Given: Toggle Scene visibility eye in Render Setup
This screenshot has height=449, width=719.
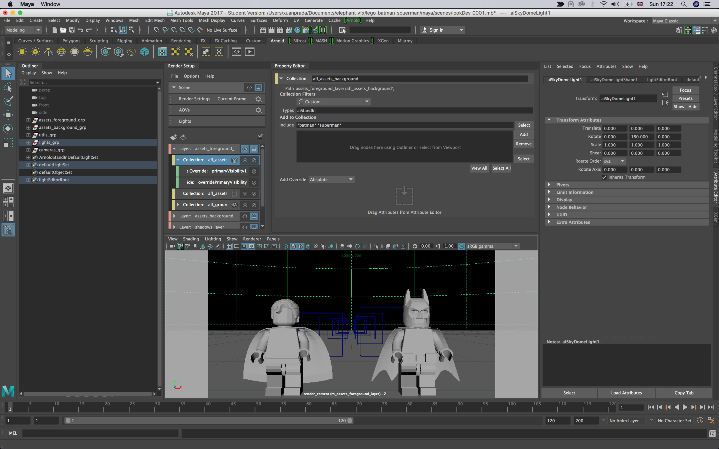Looking at the screenshot, I should point(249,88).
